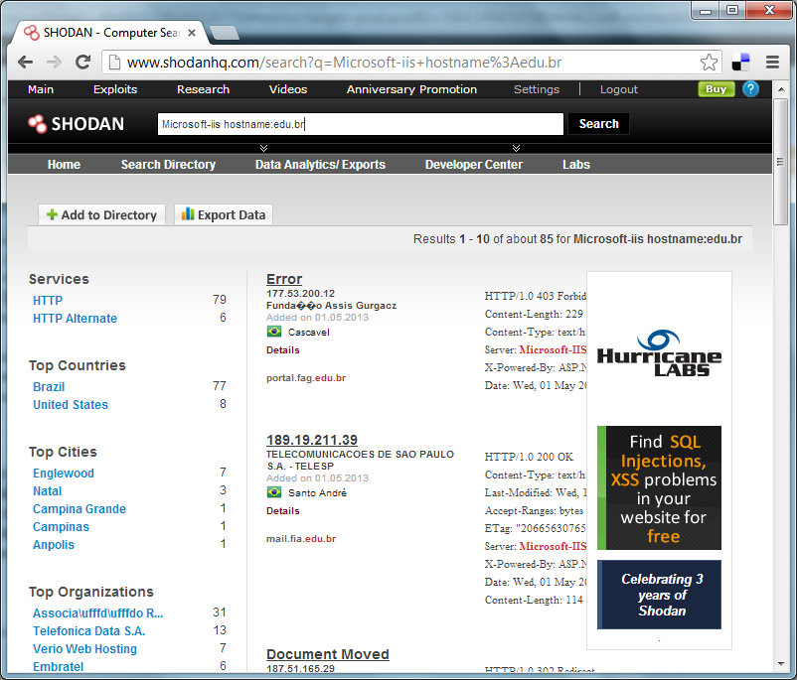Click the green Buy button
This screenshot has width=797, height=680.
click(x=716, y=89)
